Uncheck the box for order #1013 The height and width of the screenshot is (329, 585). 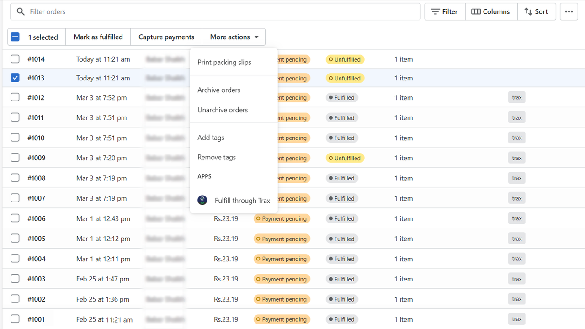(15, 78)
